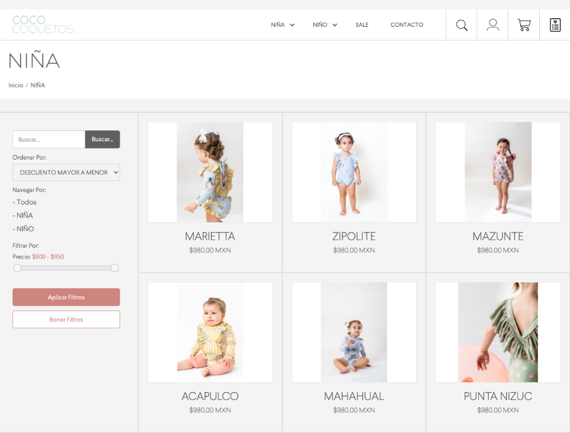The width and height of the screenshot is (570, 433).
Task: Open the MARIETTA product thumbnail
Action: tap(210, 172)
